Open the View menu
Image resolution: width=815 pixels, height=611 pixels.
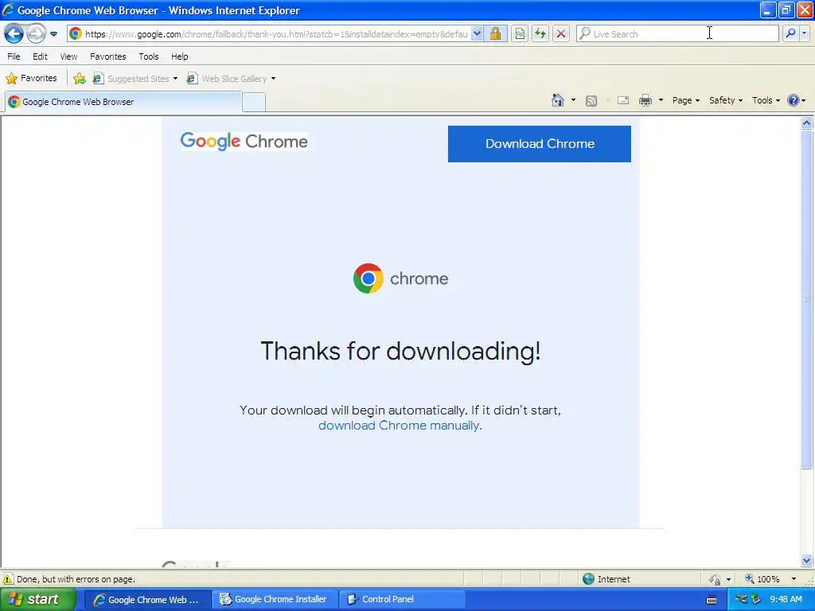[x=68, y=56]
